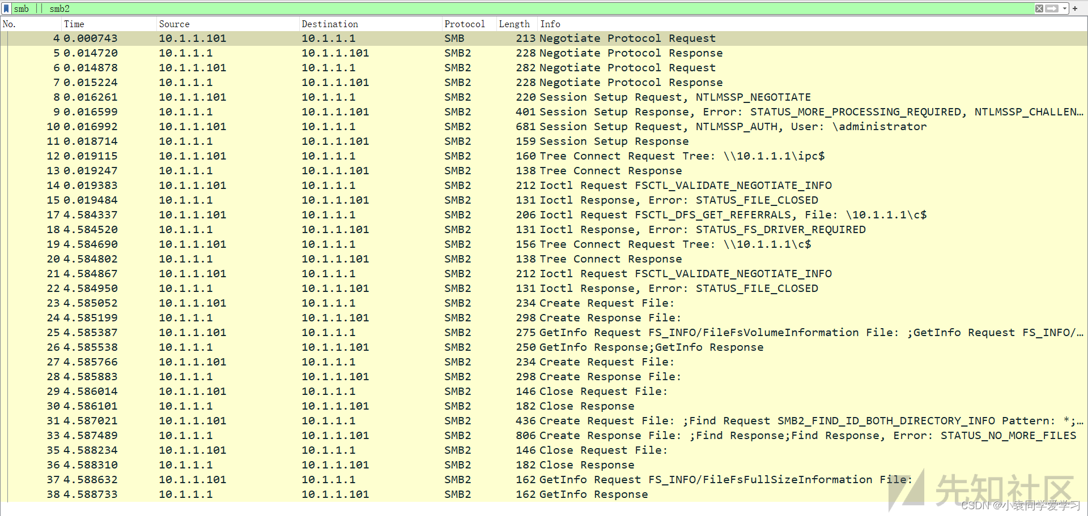Select packet 15 STATUS_FILE_CLOSED response
This screenshot has width=1088, height=516.
coord(544,200)
